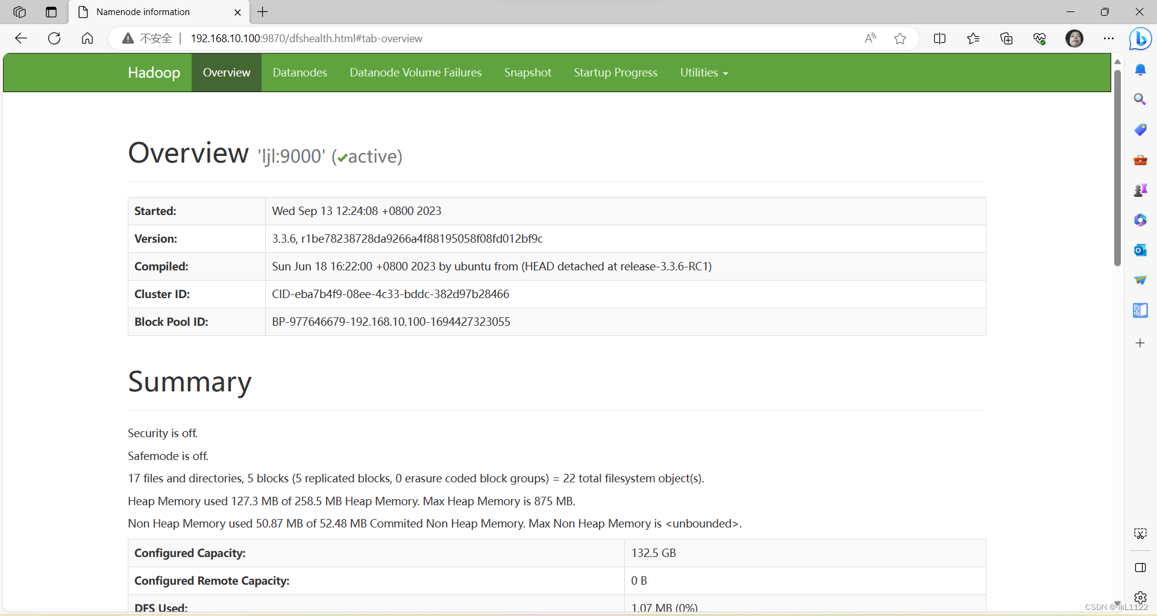Screen dimensions: 1157x616
Task: Open the sidebar notifications bell
Action: point(1140,70)
